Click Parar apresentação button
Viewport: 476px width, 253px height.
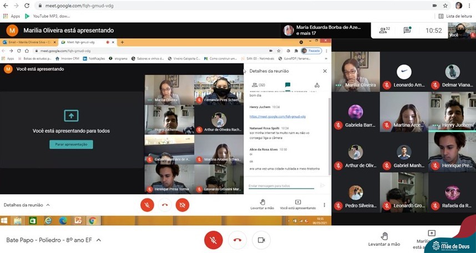coord(71,144)
